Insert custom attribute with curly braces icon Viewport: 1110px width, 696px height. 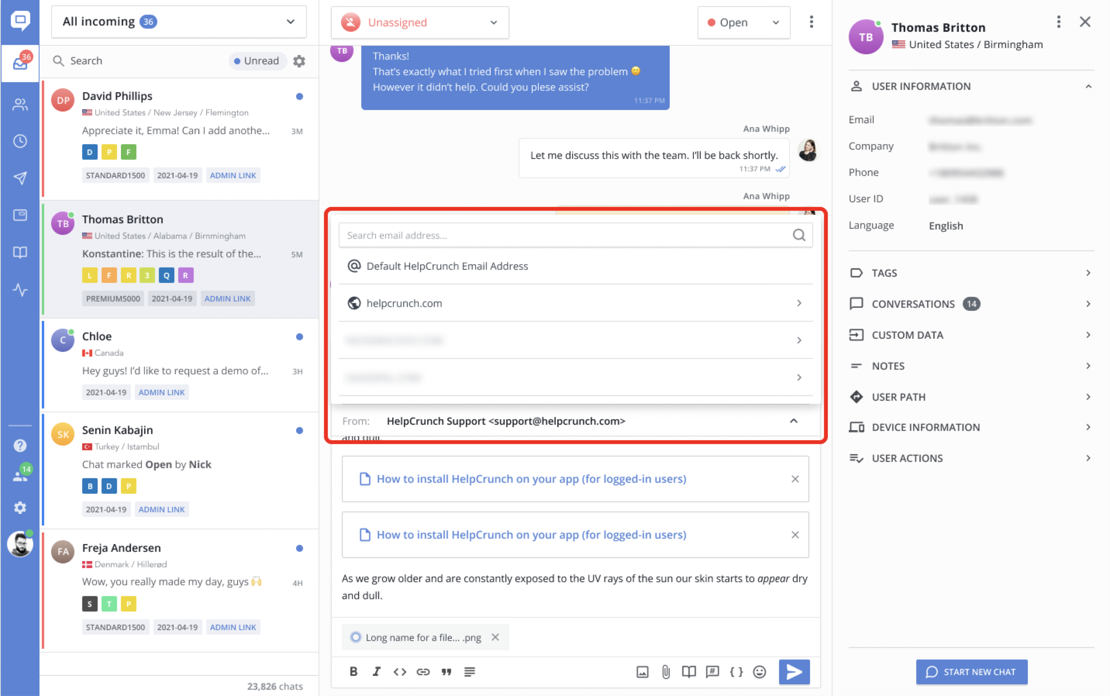(x=736, y=672)
